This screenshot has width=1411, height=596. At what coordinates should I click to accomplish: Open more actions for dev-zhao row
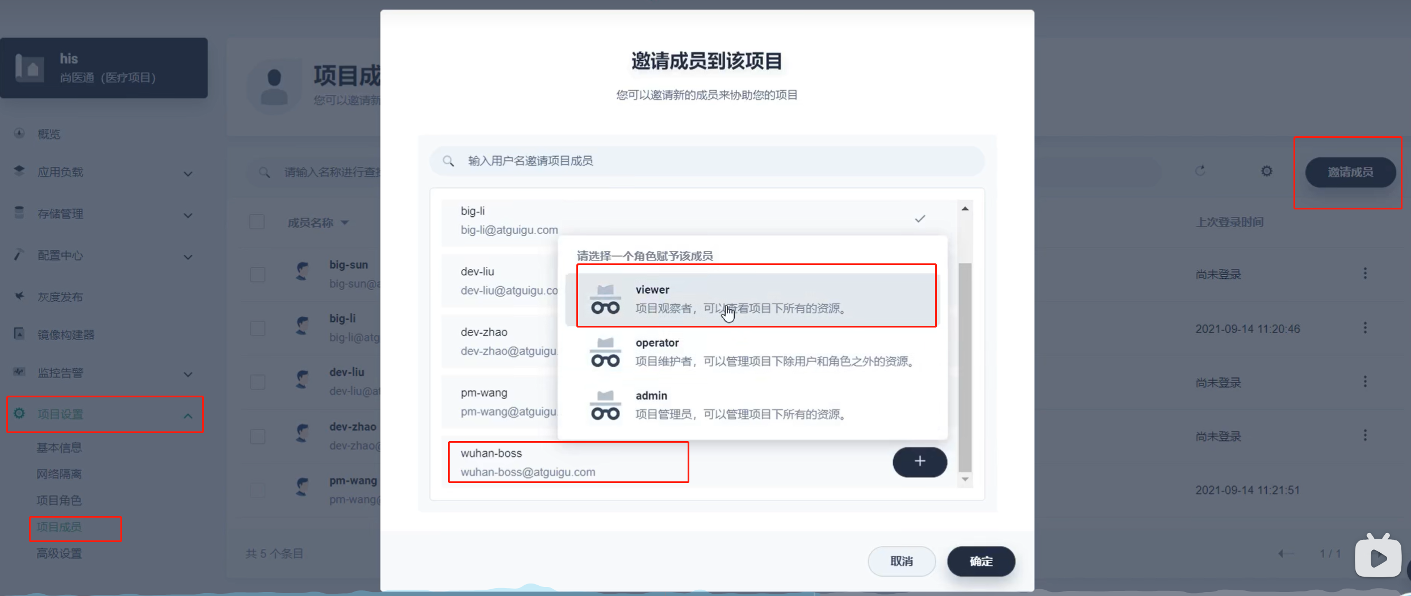tap(1365, 435)
